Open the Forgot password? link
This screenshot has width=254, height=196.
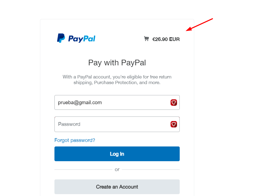pyautogui.click(x=75, y=140)
